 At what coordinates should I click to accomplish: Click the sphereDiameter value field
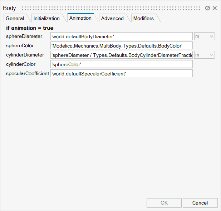pos(122,36)
